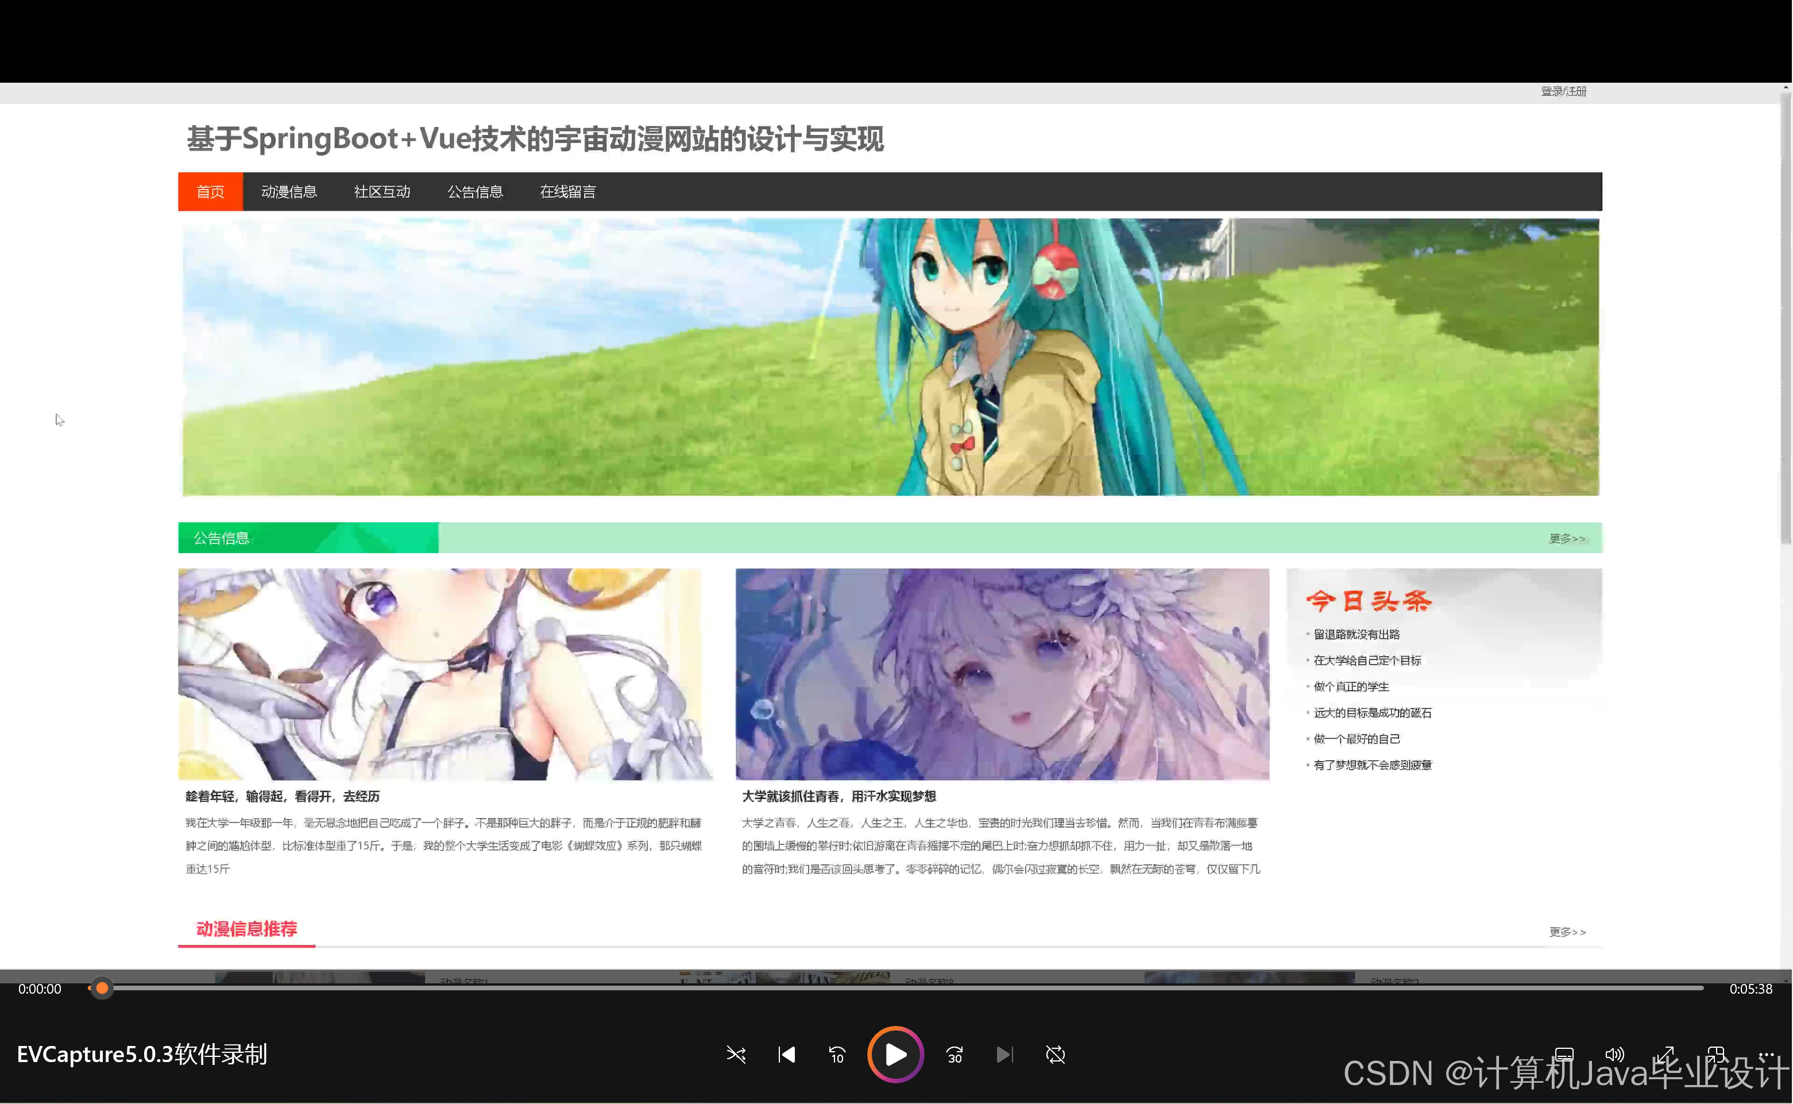1793x1104 pixels.
Task: Open headline 在大学给自己定个目标
Action: (x=1367, y=661)
